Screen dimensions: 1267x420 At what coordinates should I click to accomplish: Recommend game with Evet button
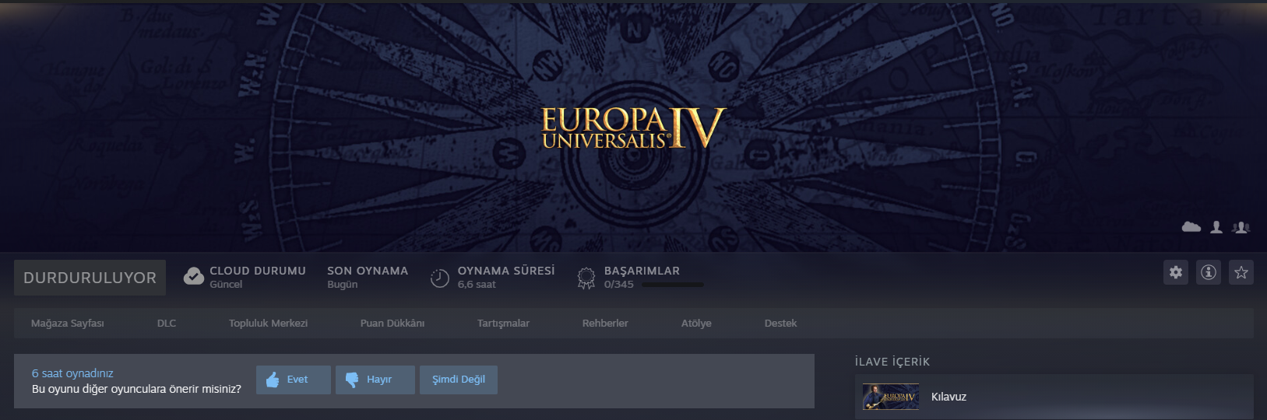(294, 380)
